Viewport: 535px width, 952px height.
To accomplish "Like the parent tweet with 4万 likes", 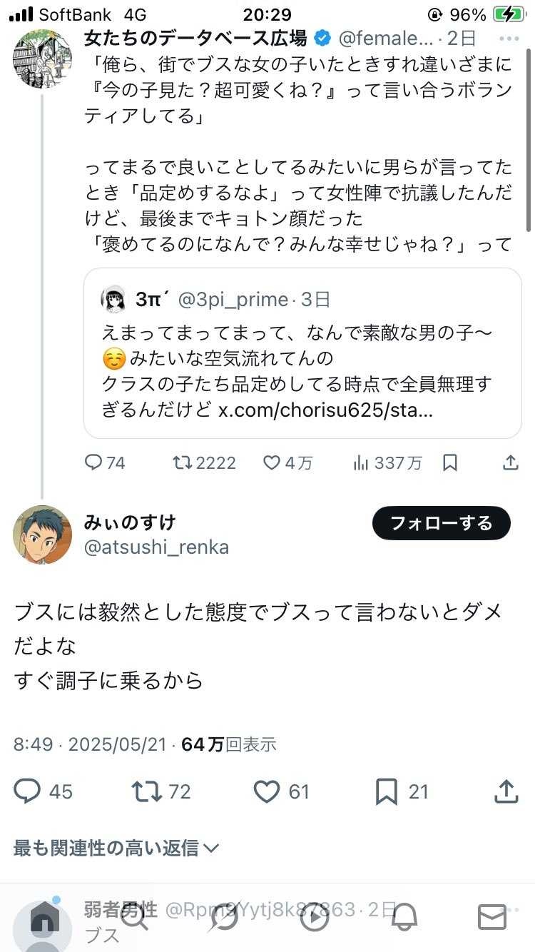I will pyautogui.click(x=272, y=462).
